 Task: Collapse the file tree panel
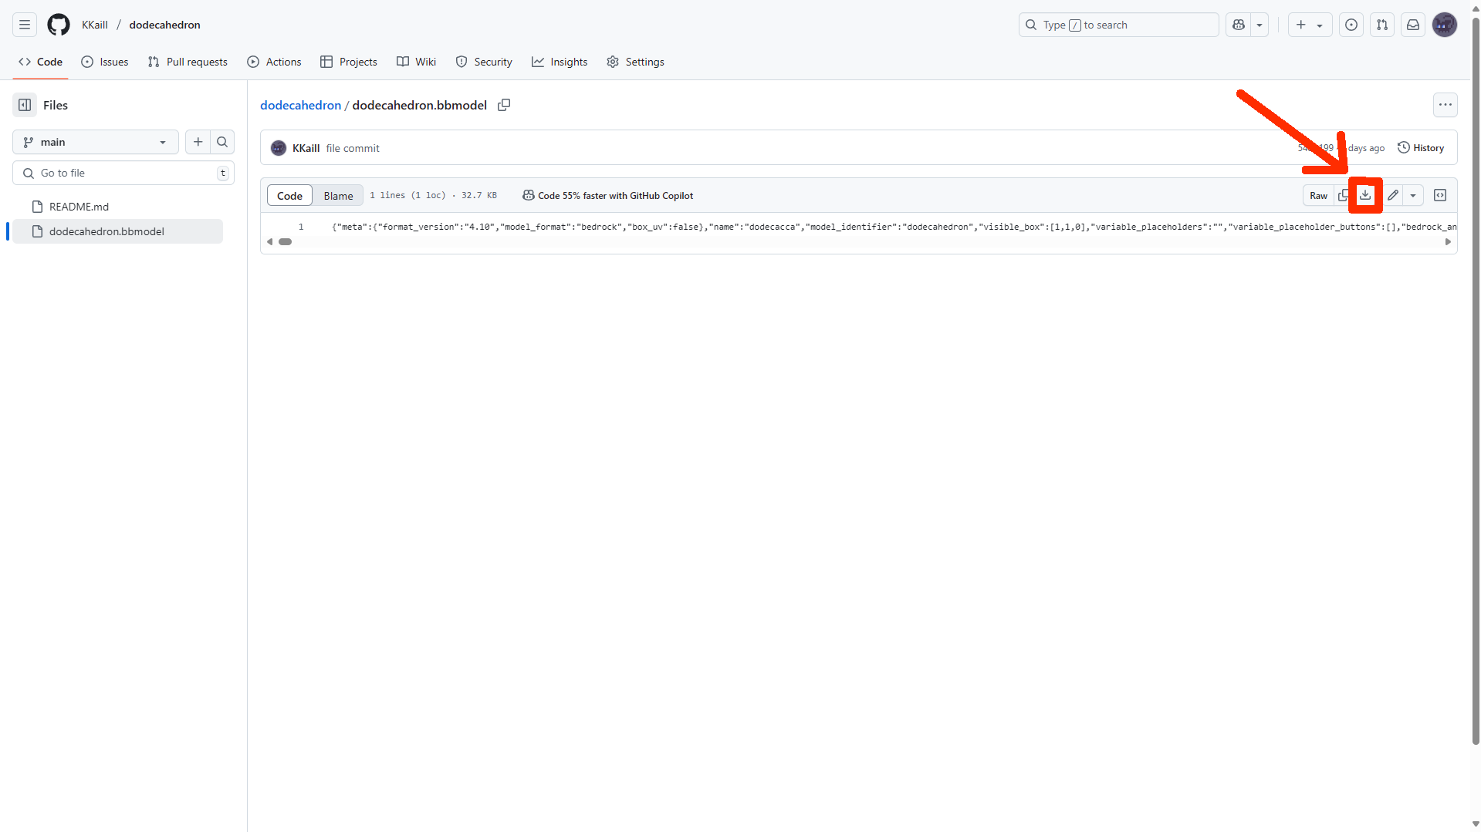25,105
